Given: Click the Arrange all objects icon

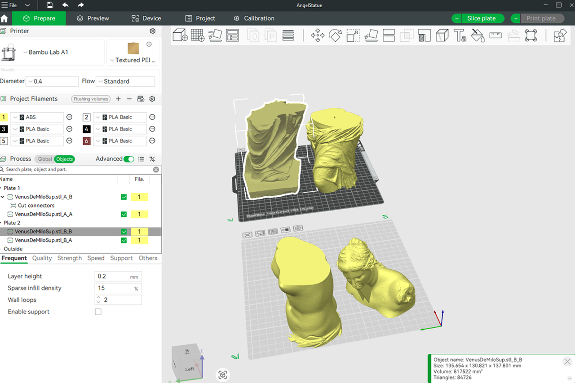Looking at the screenshot, I should (233, 35).
